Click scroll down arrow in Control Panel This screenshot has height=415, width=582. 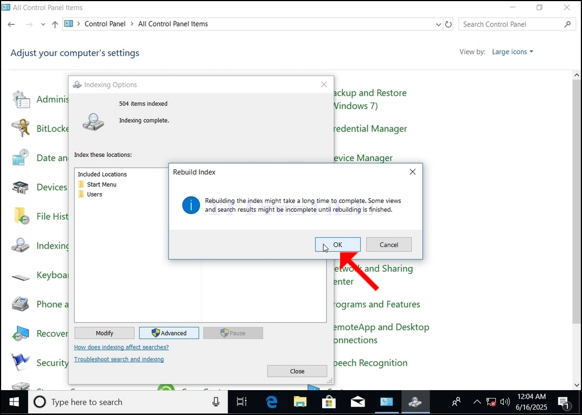pyautogui.click(x=576, y=386)
